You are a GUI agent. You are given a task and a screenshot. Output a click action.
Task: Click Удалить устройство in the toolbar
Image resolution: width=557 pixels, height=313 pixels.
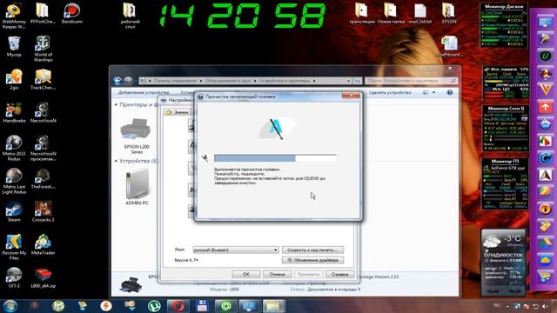point(390,93)
